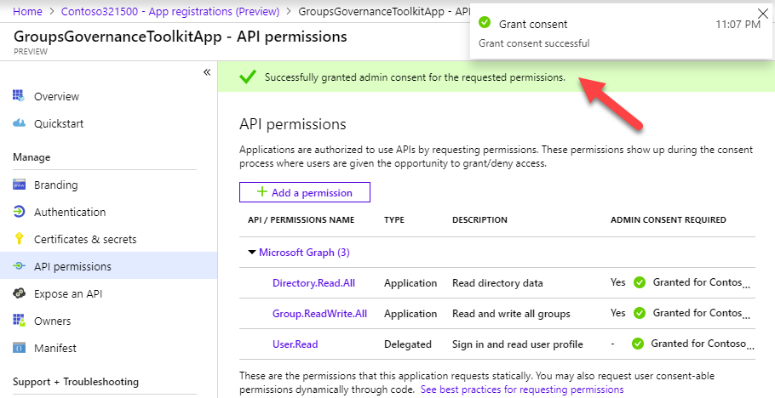Image resolution: width=775 pixels, height=398 pixels.
Task: Click the Owners icon
Action: (x=19, y=321)
